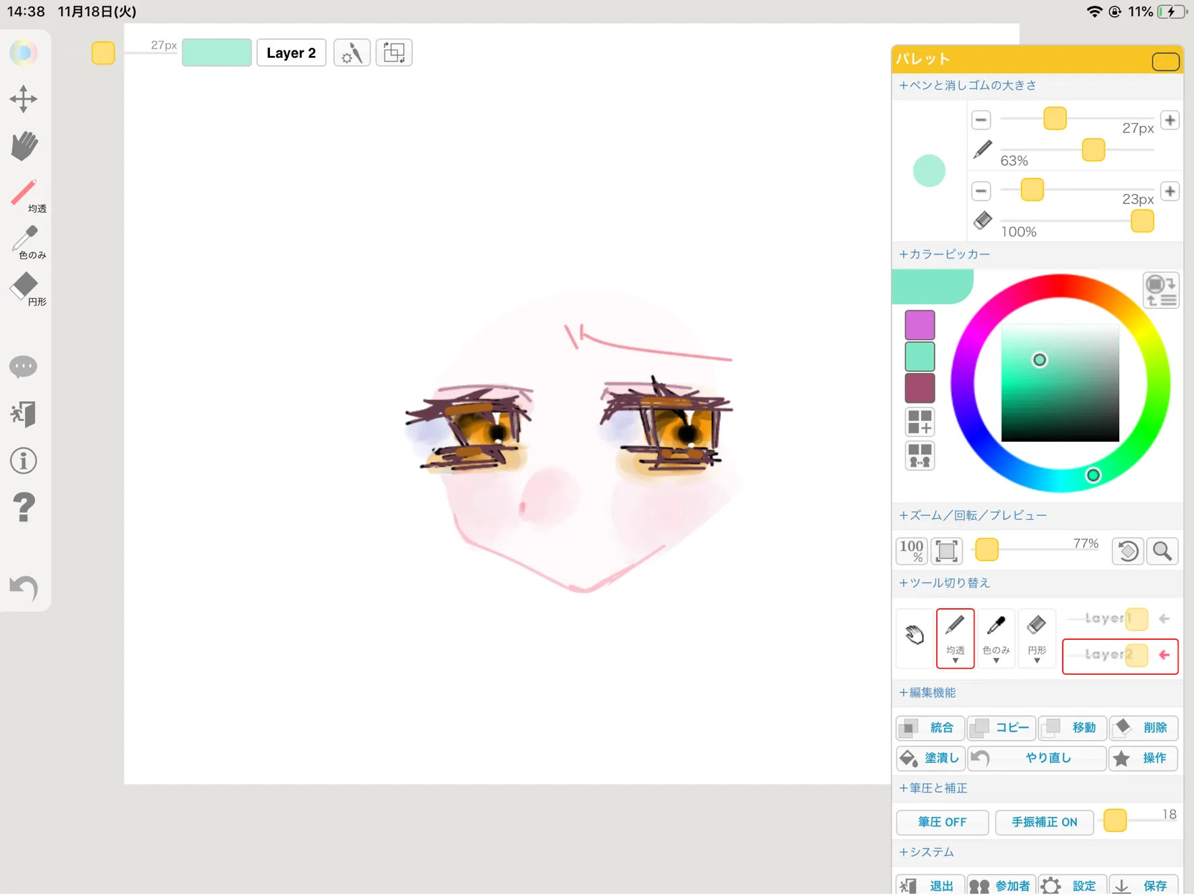Open the 操作 operations button
Image resolution: width=1194 pixels, height=895 pixels.
1143,759
